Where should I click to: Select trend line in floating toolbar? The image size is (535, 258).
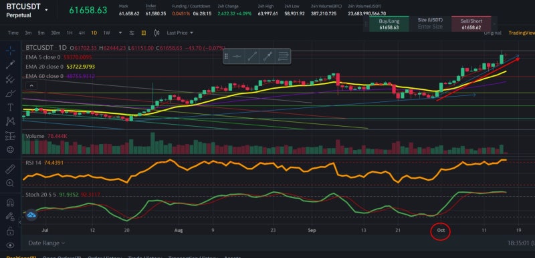pos(252,56)
